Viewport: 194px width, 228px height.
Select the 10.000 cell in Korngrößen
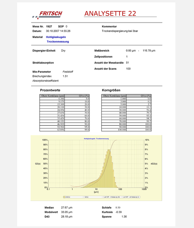pos(114,107)
